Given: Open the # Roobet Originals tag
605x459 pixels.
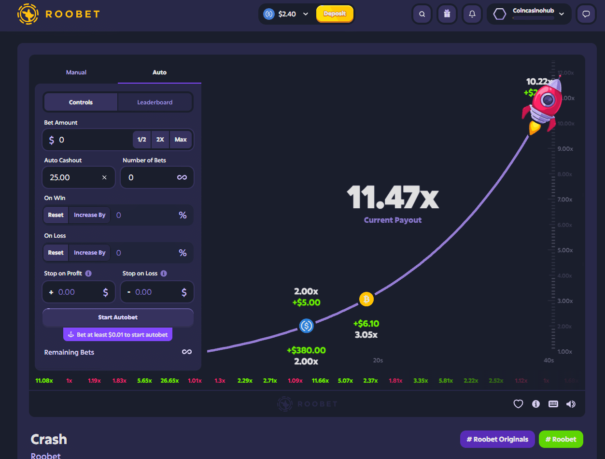Looking at the screenshot, I should 497,439.
